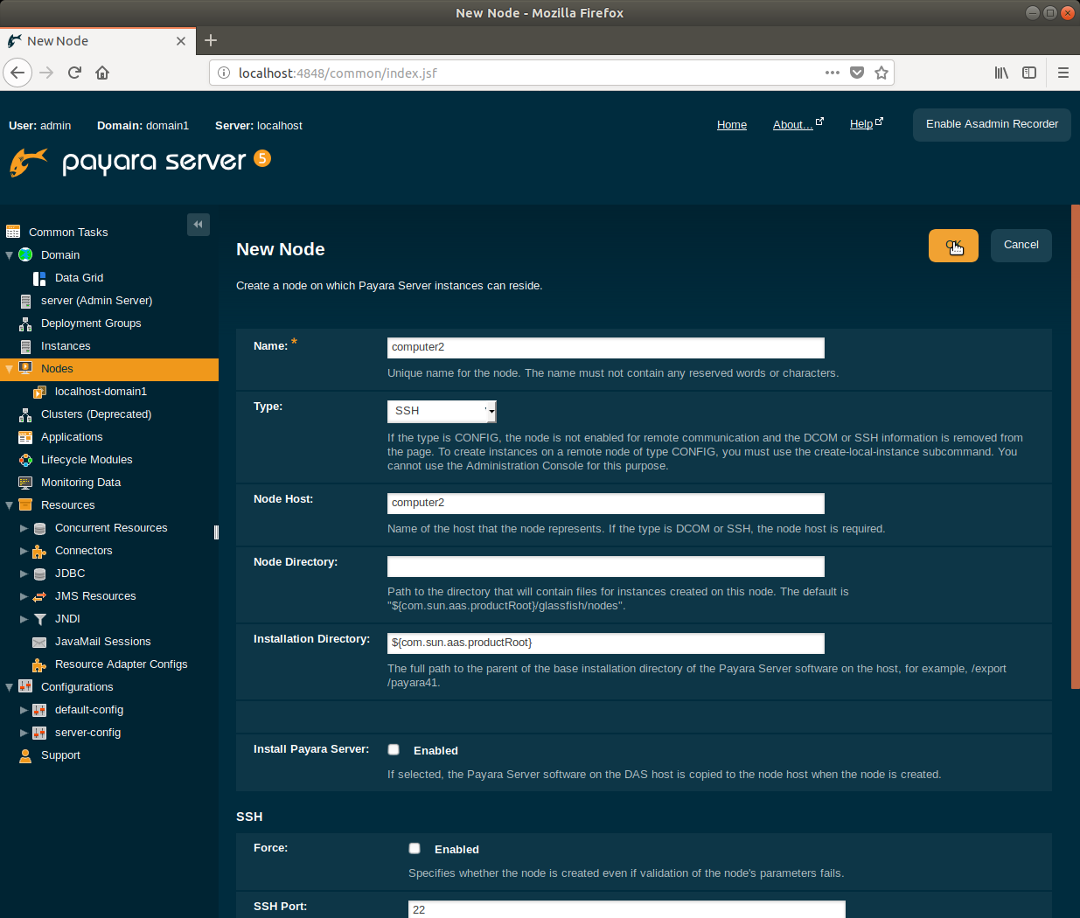This screenshot has width=1080, height=918.
Task: Click the Configurations icon
Action: point(25,687)
